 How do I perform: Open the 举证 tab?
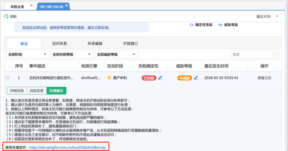[x=24, y=43]
